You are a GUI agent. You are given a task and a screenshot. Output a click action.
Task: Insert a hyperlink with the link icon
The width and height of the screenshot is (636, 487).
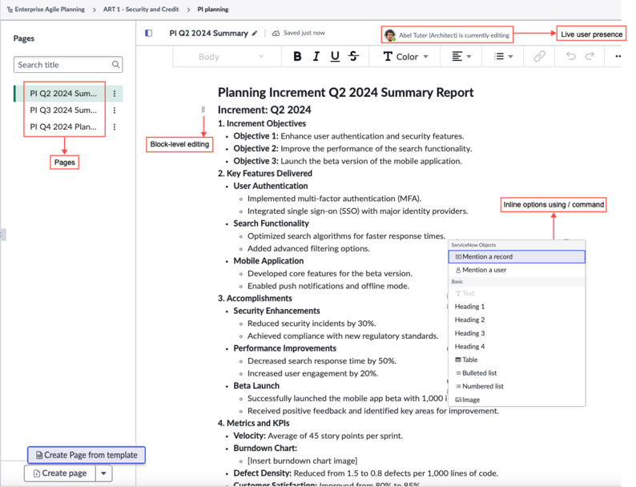pos(539,56)
